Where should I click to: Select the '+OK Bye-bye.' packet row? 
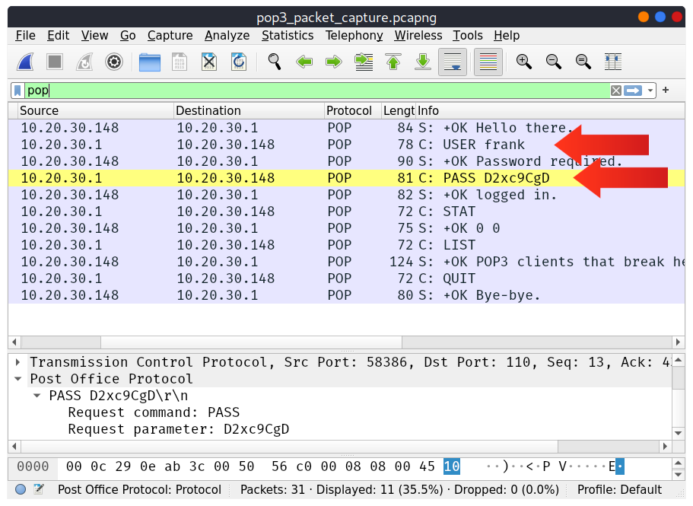[347, 296]
